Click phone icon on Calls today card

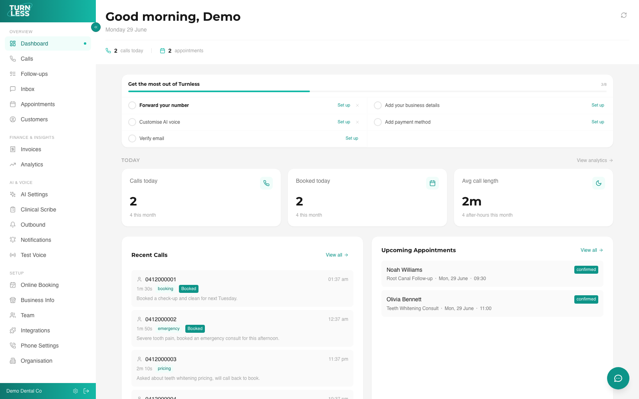(266, 183)
